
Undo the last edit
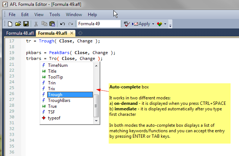coord(62,24)
